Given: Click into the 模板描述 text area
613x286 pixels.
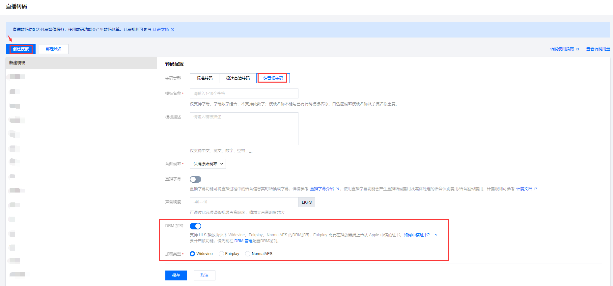Looking at the screenshot, I should (x=244, y=129).
